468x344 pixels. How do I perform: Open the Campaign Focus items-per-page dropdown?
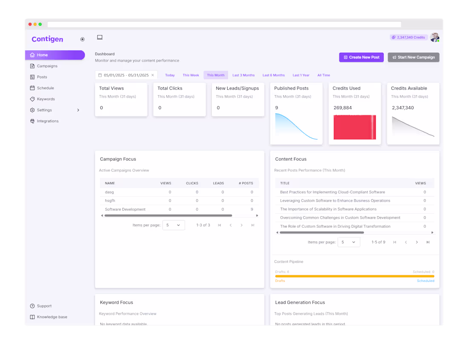[173, 225]
